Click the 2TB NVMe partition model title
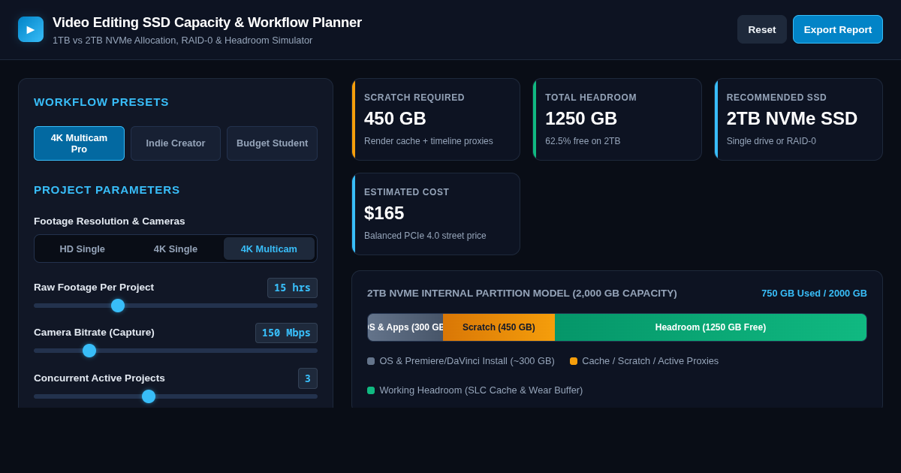 tap(522, 294)
